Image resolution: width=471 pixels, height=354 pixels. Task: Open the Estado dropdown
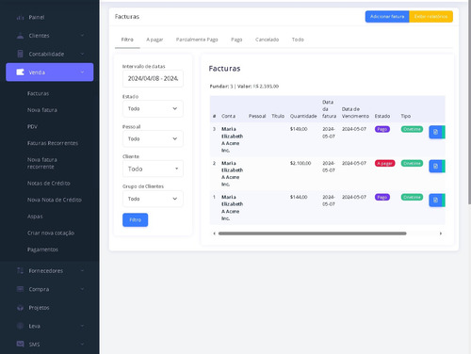153,108
